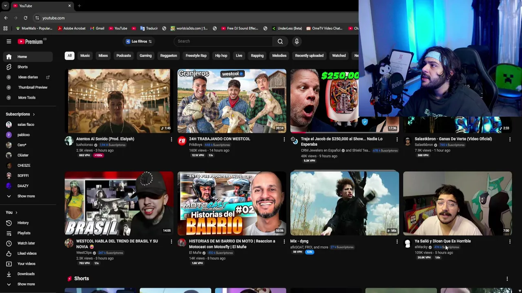The height and width of the screenshot is (293, 522).
Task: Open options for 24H TRABAJANDO CON WESTCOL
Action: (284, 139)
